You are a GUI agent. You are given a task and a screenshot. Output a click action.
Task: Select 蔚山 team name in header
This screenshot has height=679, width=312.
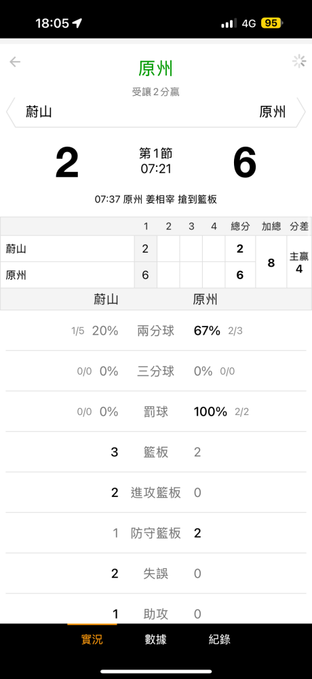(39, 112)
